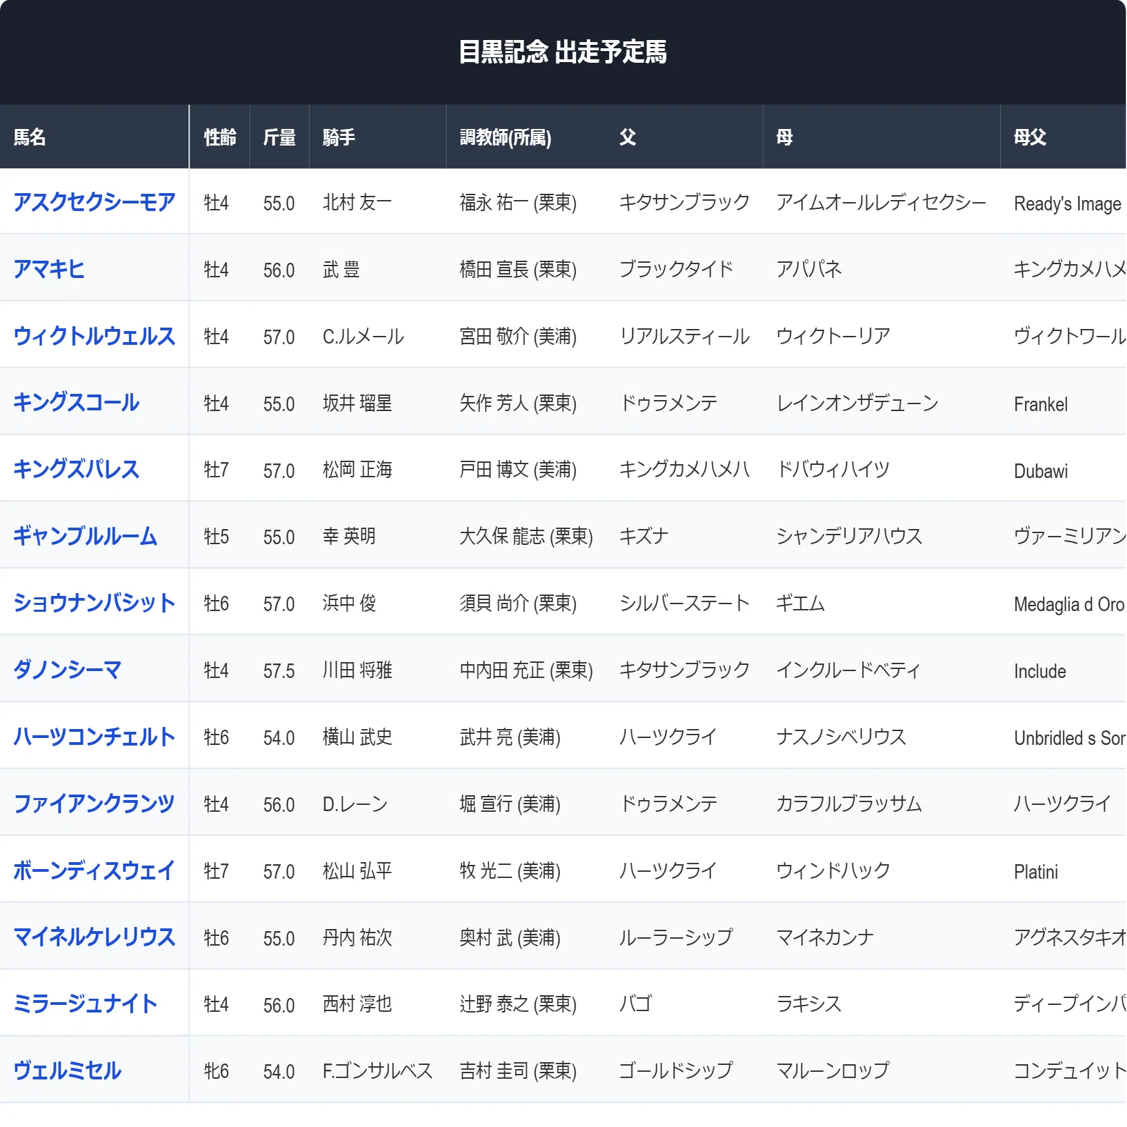Select damsire cell Frankel

(x=1063, y=402)
